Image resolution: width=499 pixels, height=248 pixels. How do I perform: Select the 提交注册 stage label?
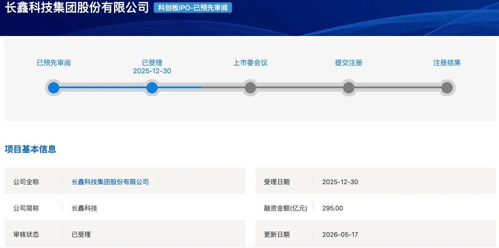pos(348,63)
